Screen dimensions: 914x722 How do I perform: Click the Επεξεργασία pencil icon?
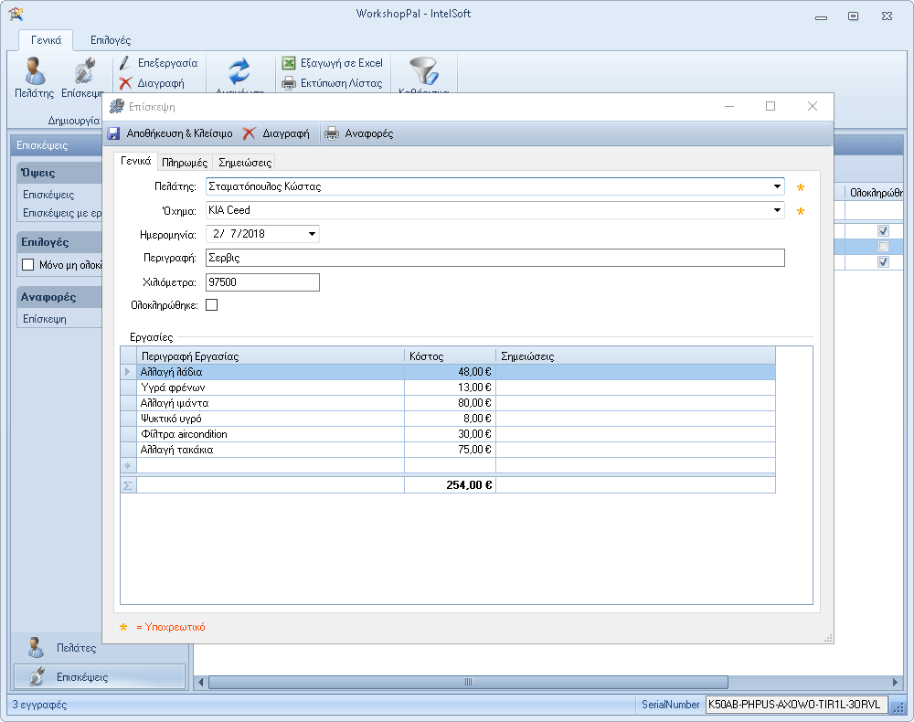click(126, 63)
